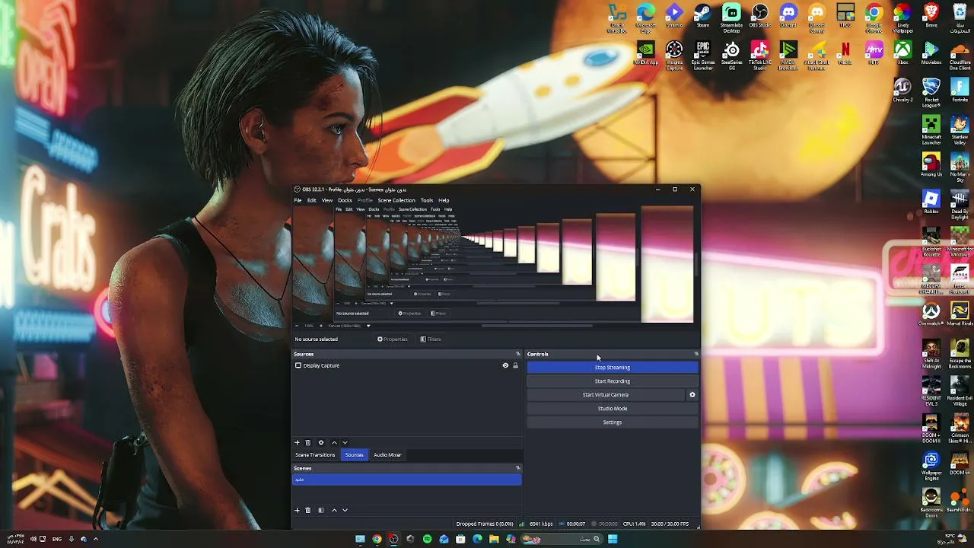Move scene up in Scenes list

[334, 511]
